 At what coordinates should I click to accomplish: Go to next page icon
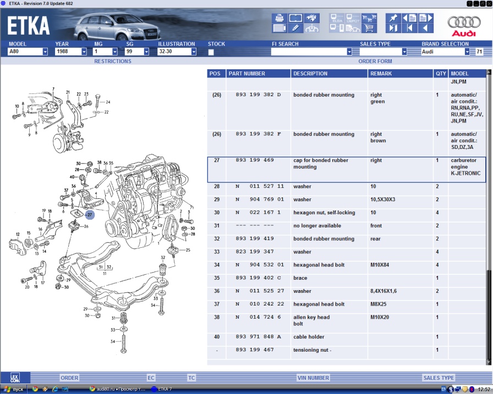(x=426, y=18)
